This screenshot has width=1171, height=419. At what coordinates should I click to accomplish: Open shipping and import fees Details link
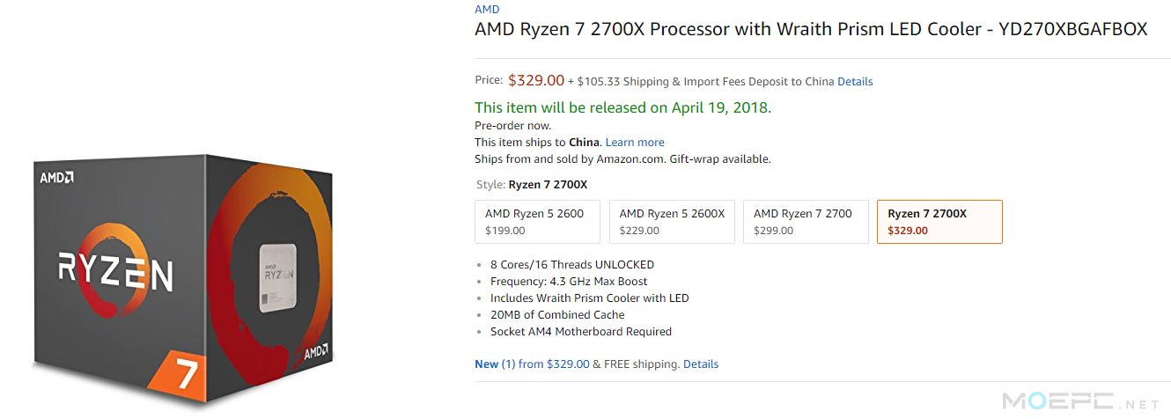click(x=855, y=81)
